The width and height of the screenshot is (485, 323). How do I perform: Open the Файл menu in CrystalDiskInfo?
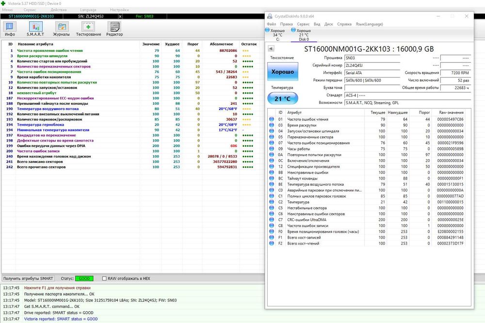(271, 24)
